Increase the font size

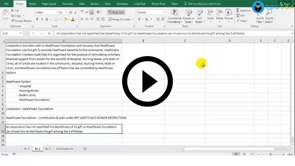(x=71, y=13)
